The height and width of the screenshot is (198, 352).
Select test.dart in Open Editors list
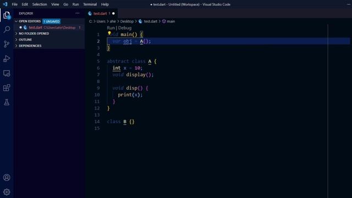[x=49, y=28]
